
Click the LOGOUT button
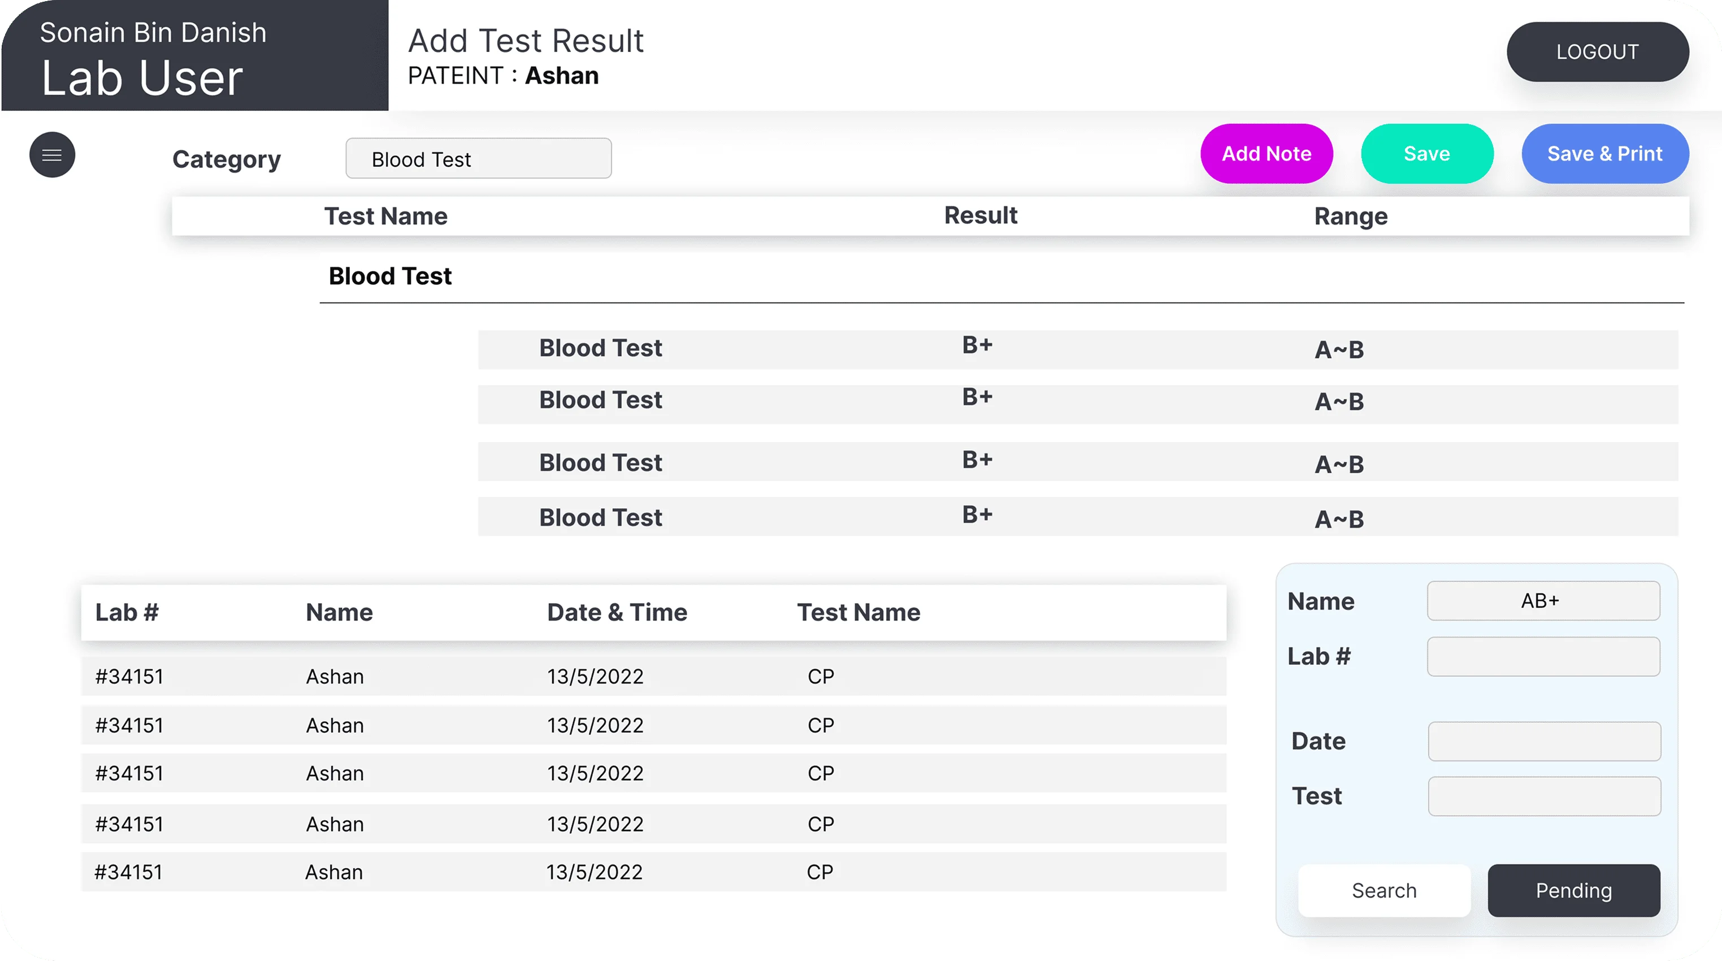click(1597, 52)
